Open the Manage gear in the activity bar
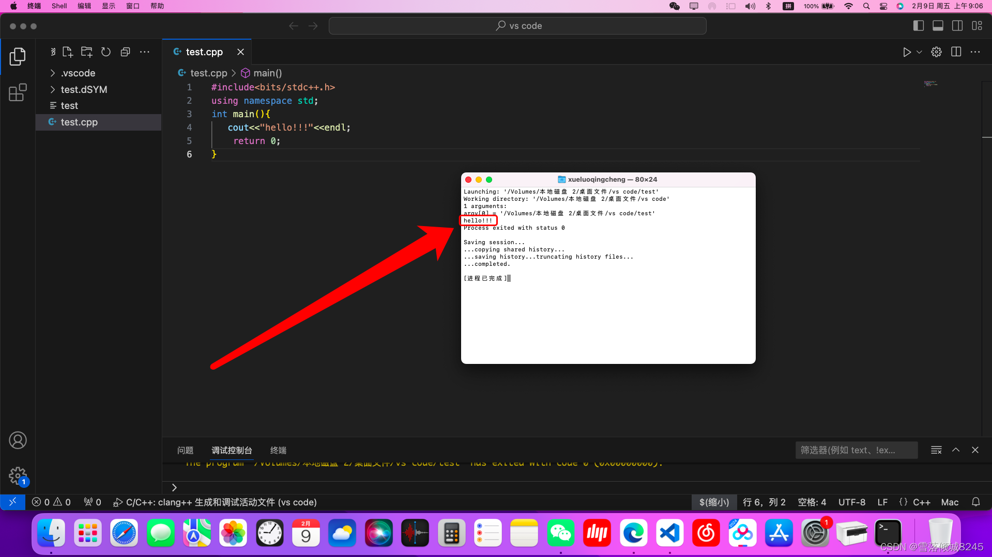 (18, 475)
